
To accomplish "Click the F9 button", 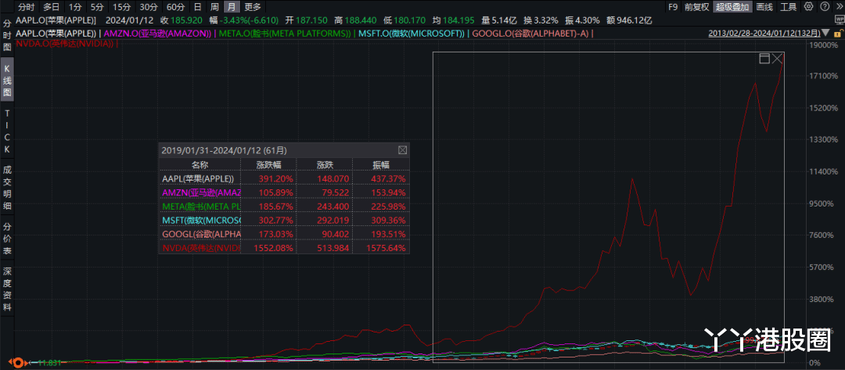I will [673, 7].
